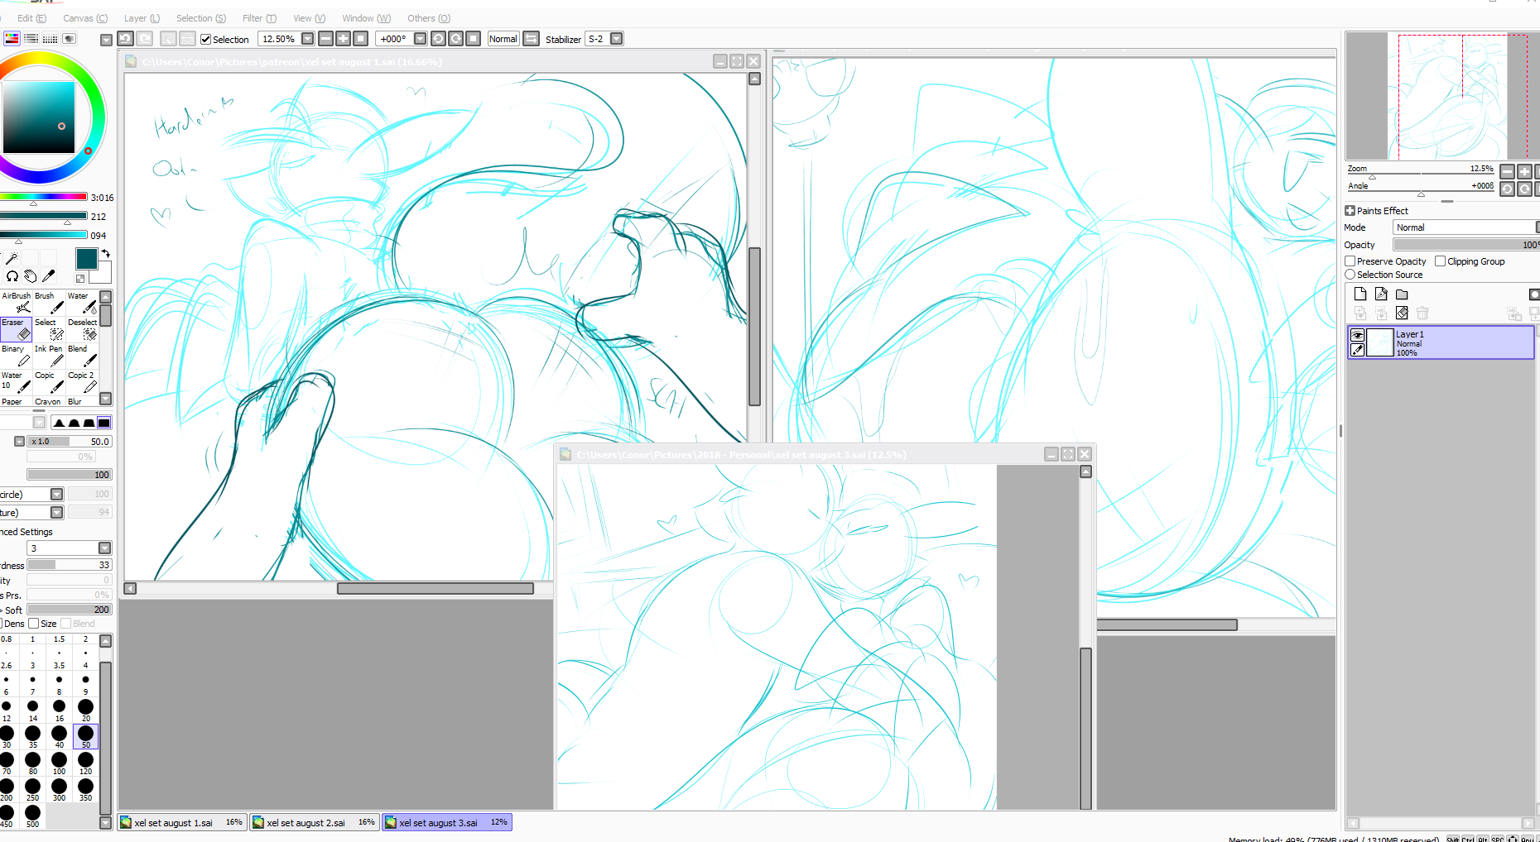Create a new linework layer
The height and width of the screenshot is (842, 1540).
(1381, 294)
